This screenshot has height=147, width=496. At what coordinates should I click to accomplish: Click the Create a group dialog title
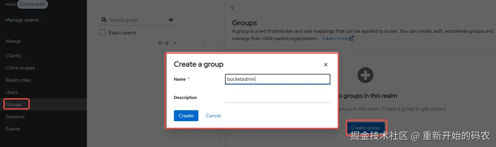tap(198, 64)
